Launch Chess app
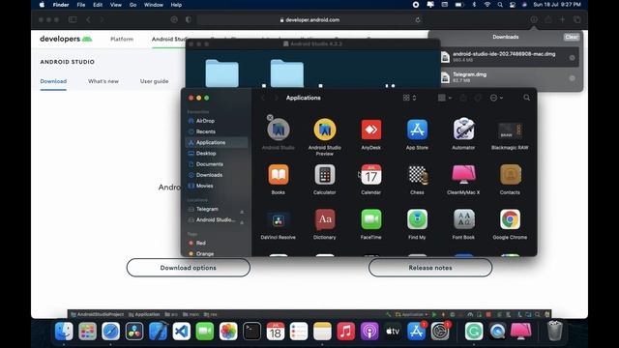Viewport: 619px width, 348px height. tap(417, 174)
